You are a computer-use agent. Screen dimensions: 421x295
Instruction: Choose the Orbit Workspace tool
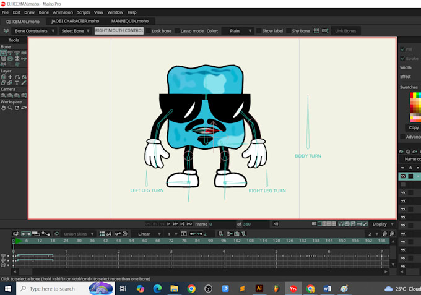tap(24, 108)
